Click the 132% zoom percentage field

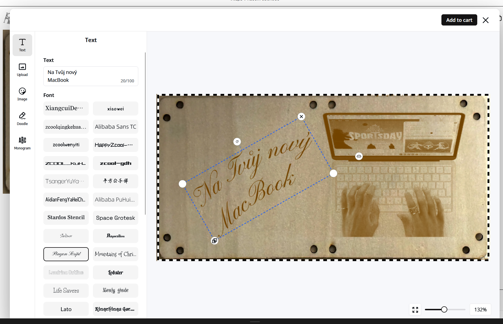tap(480, 309)
